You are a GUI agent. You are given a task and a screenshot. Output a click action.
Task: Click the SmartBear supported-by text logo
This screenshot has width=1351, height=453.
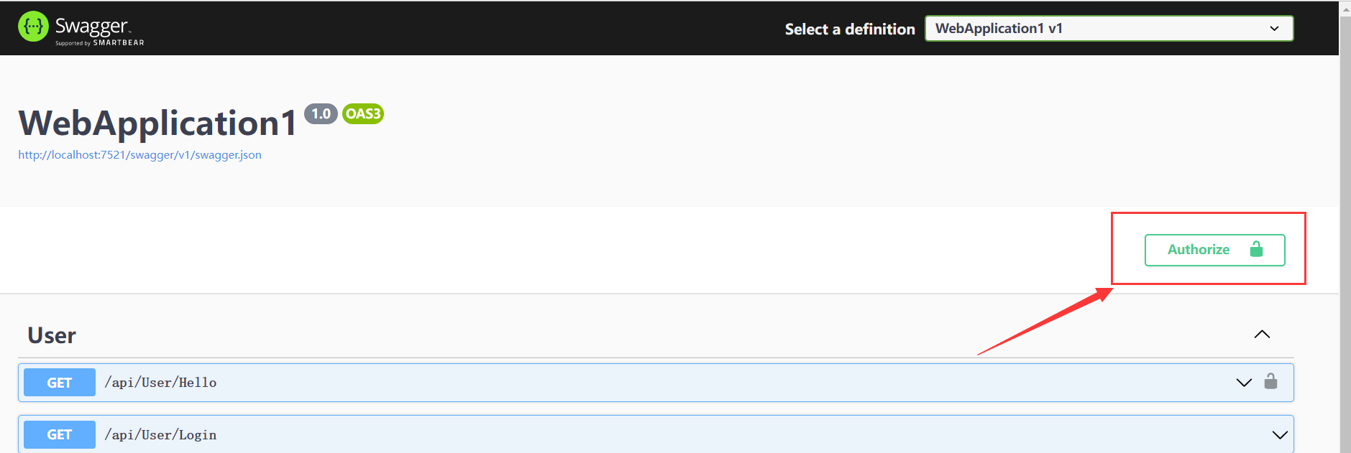coord(100,43)
